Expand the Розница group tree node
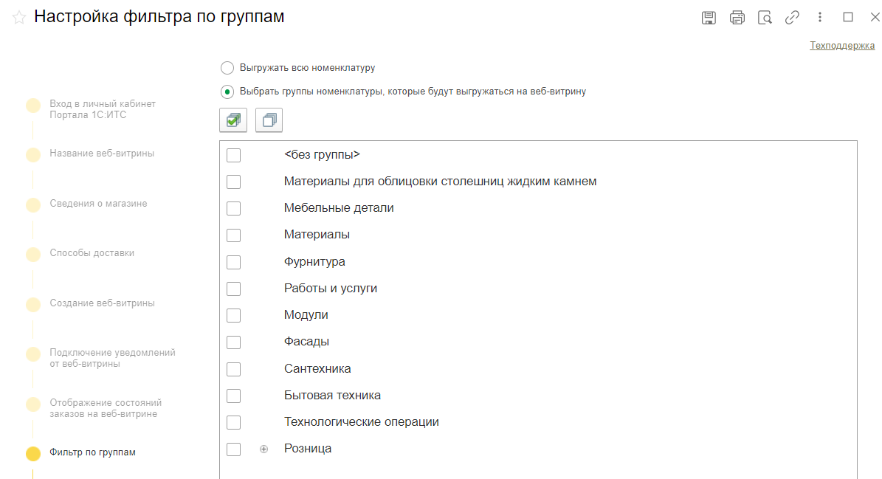 coord(263,449)
